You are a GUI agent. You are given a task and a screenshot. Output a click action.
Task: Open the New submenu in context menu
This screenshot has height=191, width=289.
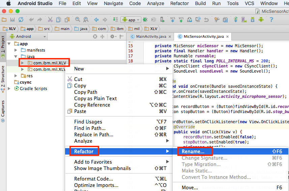click(x=119, y=69)
